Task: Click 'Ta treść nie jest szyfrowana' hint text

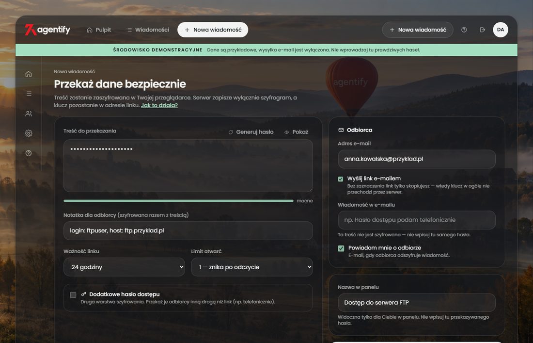Action: [404, 234]
